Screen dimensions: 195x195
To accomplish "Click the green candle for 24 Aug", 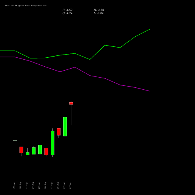I will coord(34,151).
